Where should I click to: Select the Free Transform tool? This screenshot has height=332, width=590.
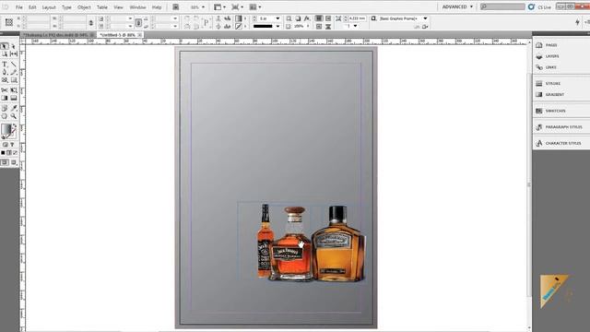14,90
